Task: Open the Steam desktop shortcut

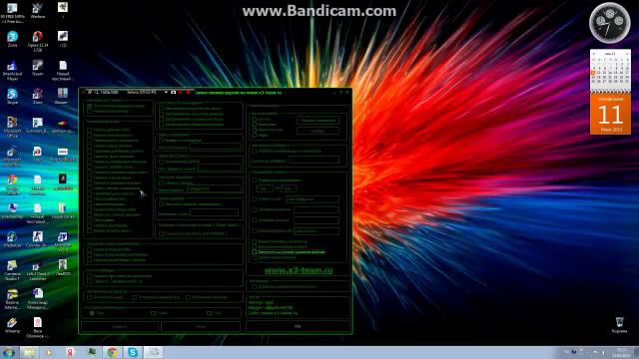Action: pyautogui.click(x=38, y=68)
